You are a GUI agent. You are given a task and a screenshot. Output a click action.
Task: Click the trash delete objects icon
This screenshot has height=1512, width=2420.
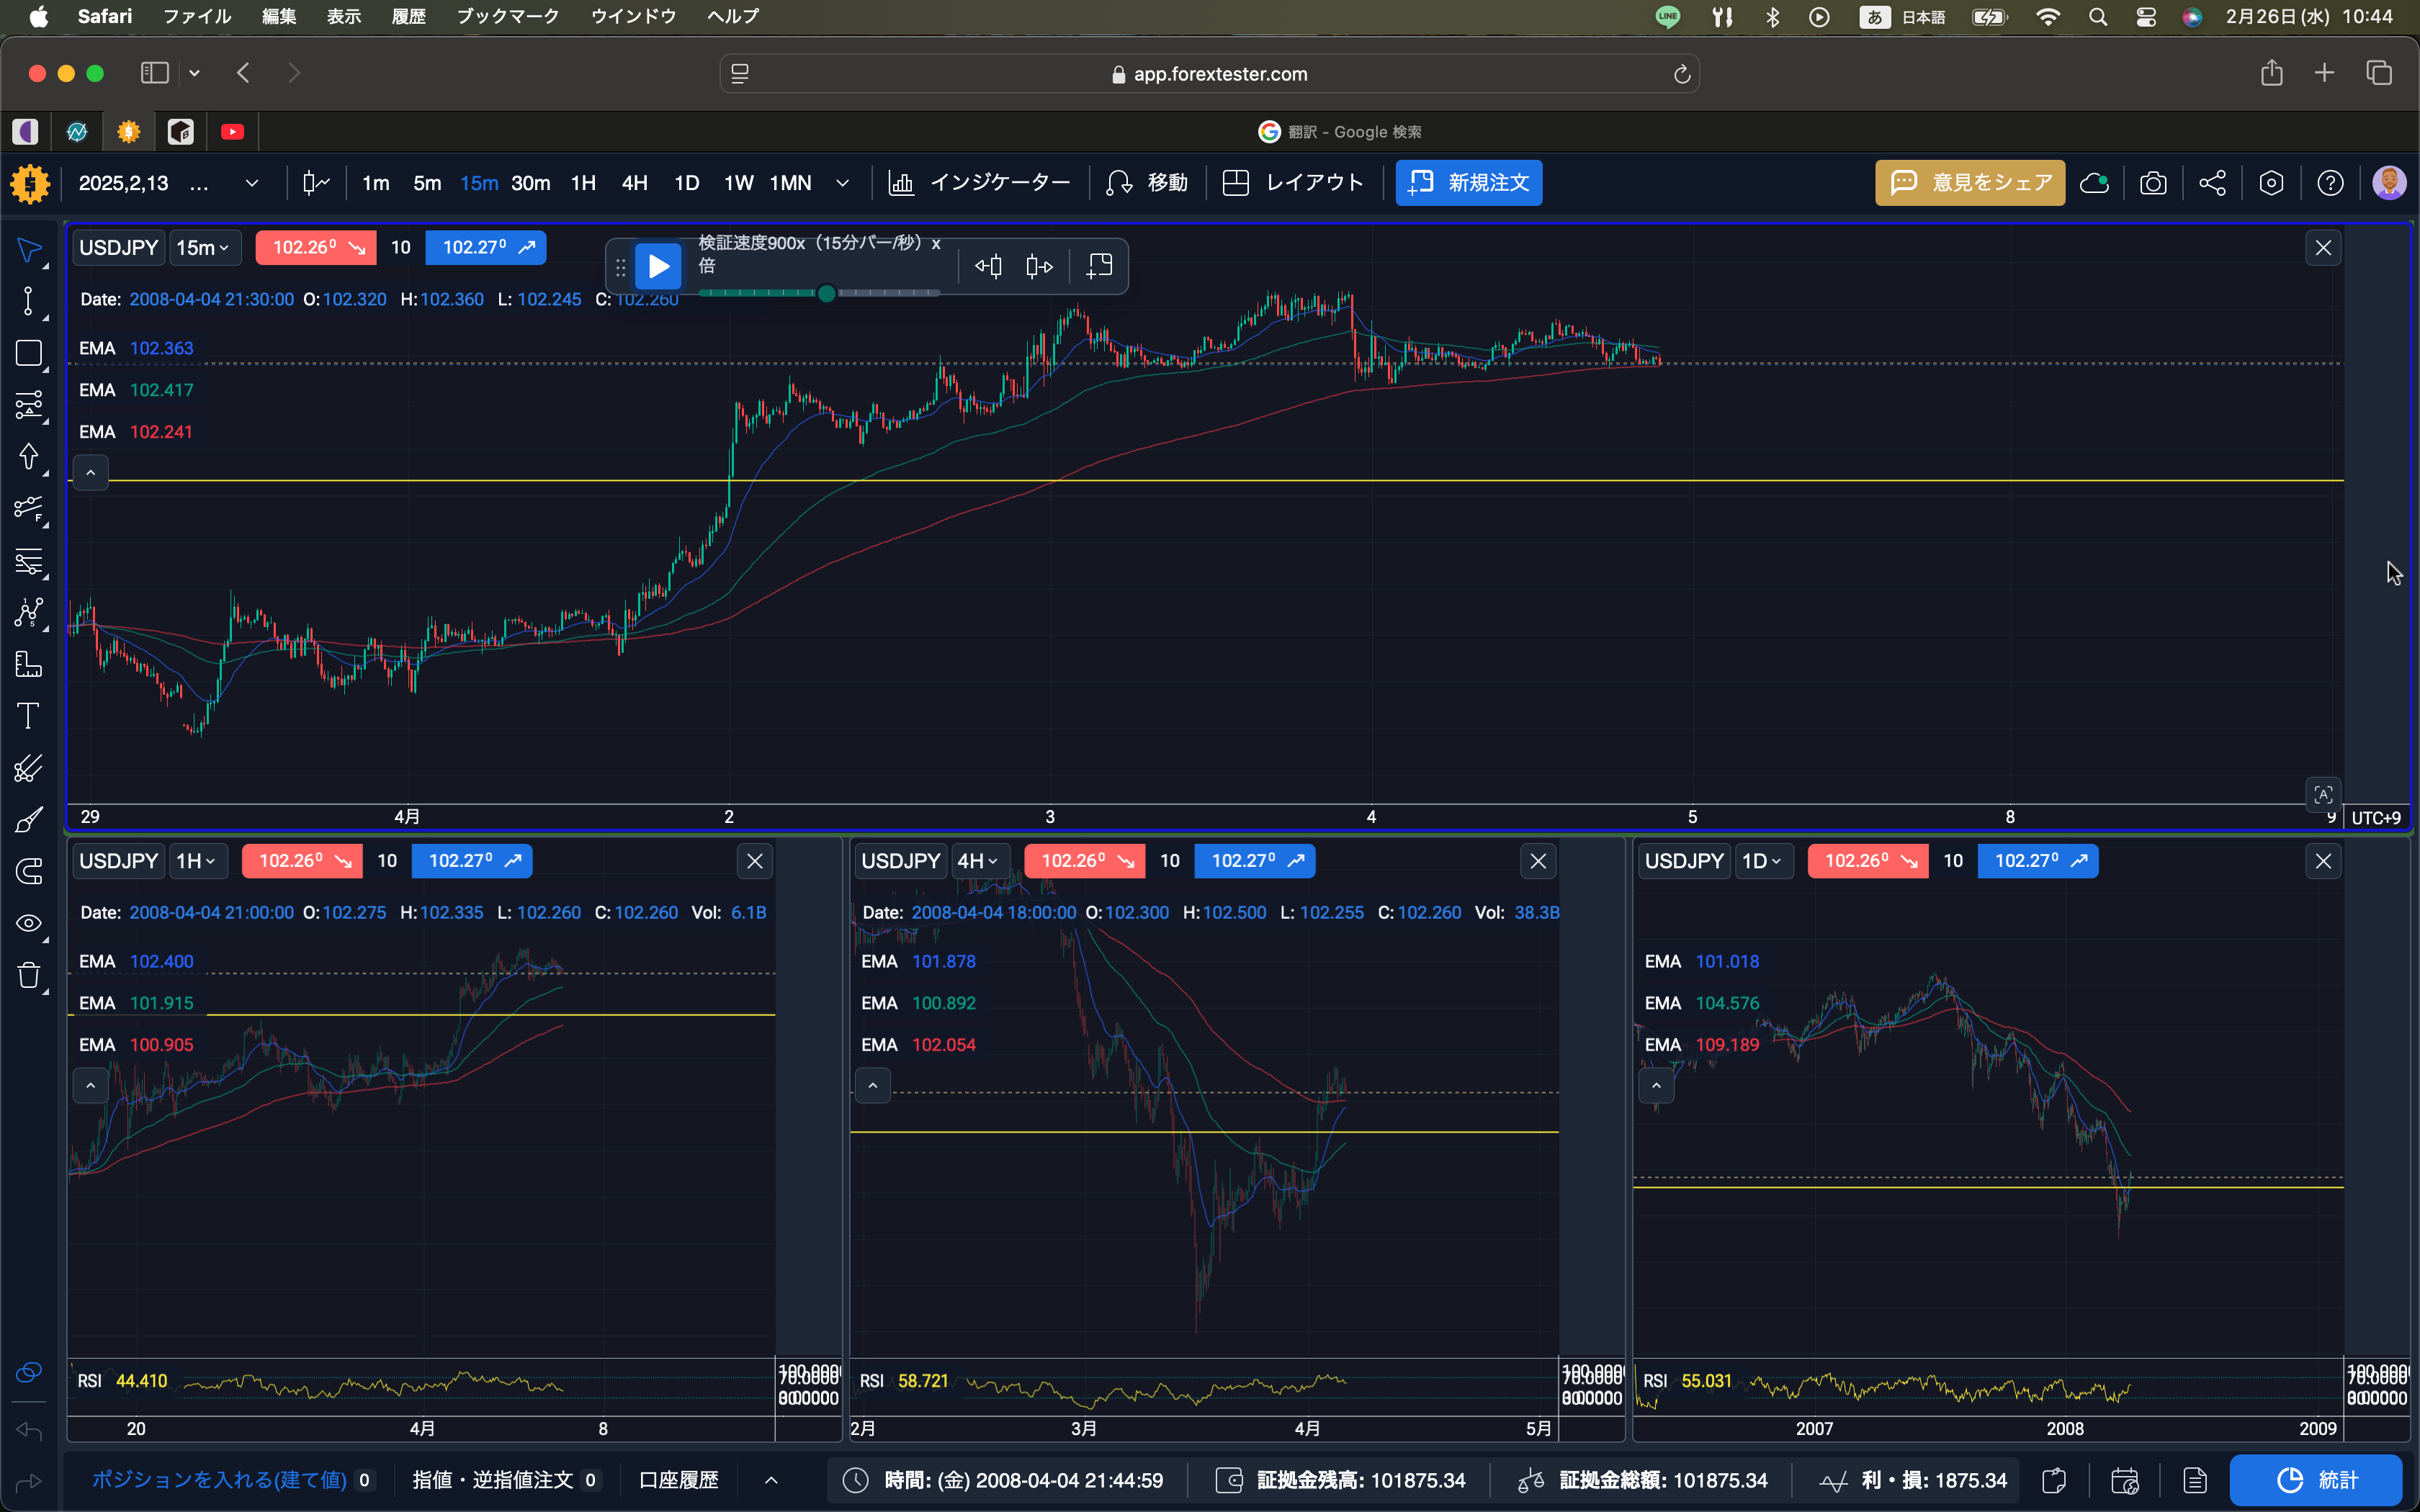point(28,975)
